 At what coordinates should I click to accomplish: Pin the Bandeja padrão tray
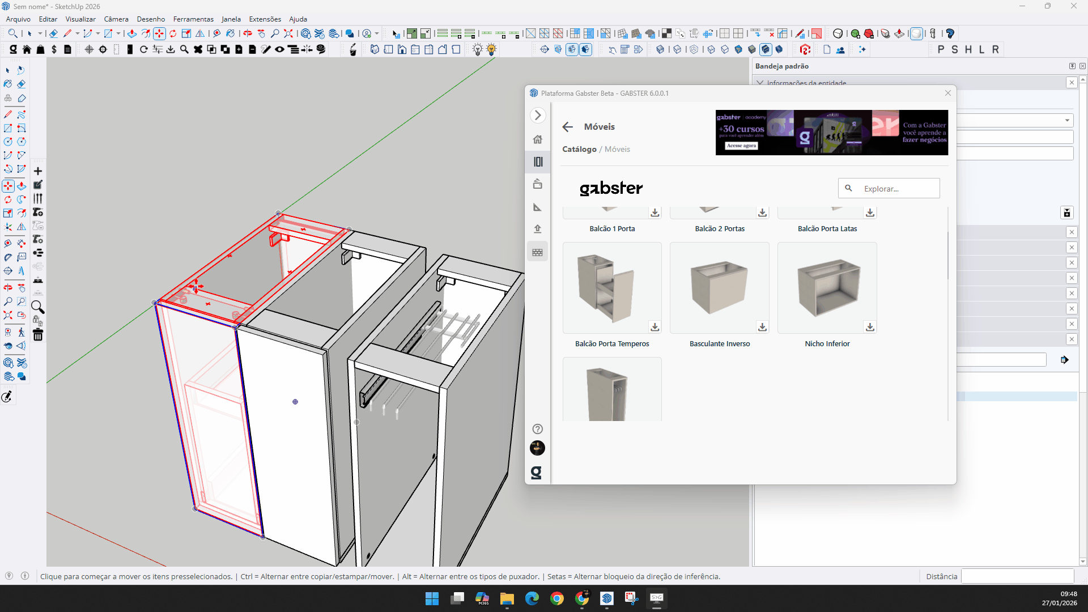(x=1072, y=66)
